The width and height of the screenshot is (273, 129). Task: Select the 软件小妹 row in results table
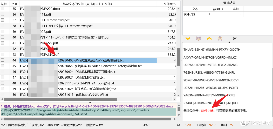tap(213, 14)
